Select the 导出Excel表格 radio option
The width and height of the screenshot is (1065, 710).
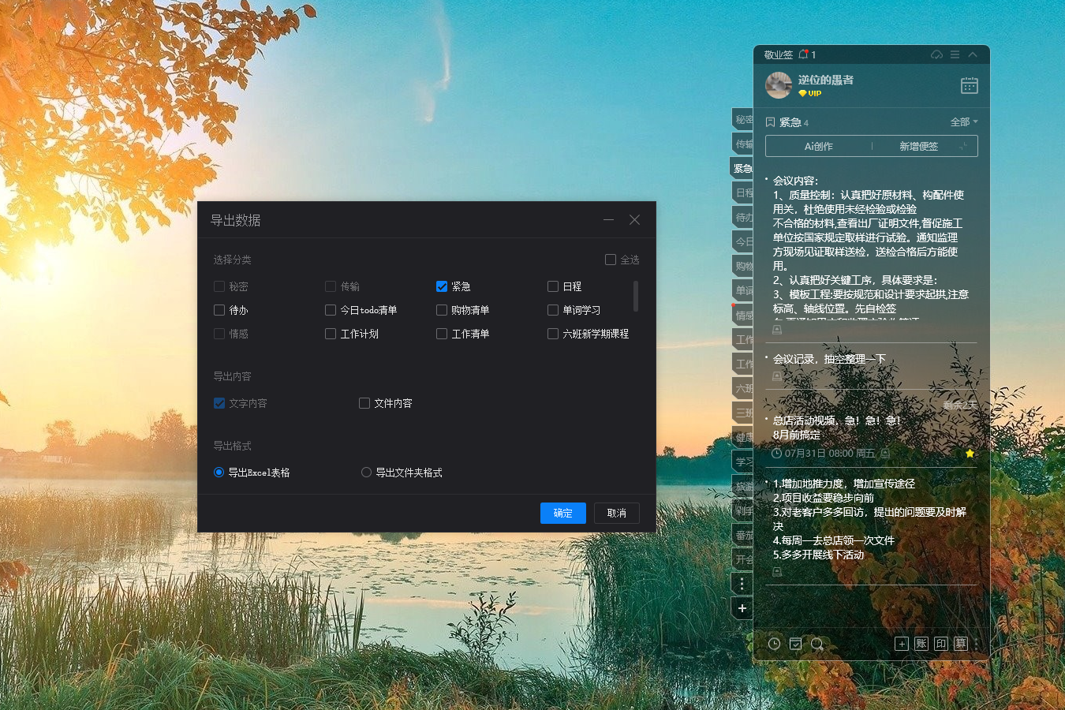pos(219,473)
